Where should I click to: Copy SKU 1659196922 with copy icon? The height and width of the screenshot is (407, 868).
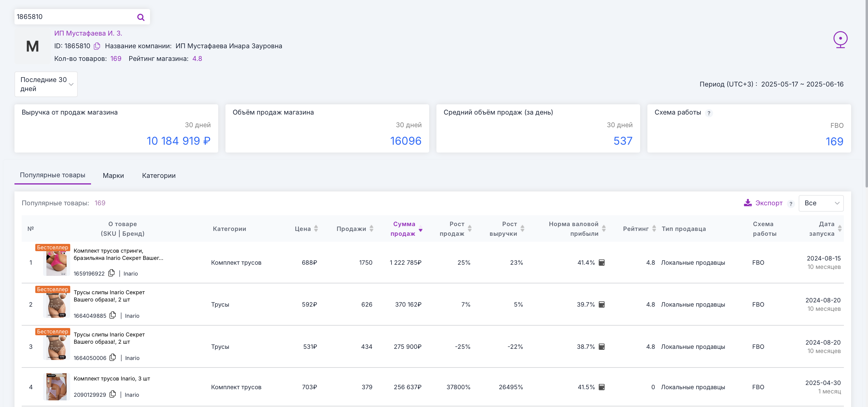(x=112, y=273)
